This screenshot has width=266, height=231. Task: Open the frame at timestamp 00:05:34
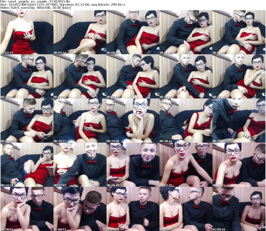pos(80,32)
